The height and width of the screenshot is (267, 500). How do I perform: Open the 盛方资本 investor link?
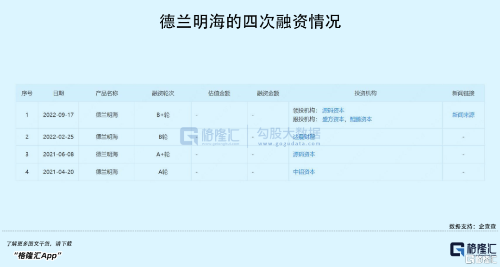333,119
